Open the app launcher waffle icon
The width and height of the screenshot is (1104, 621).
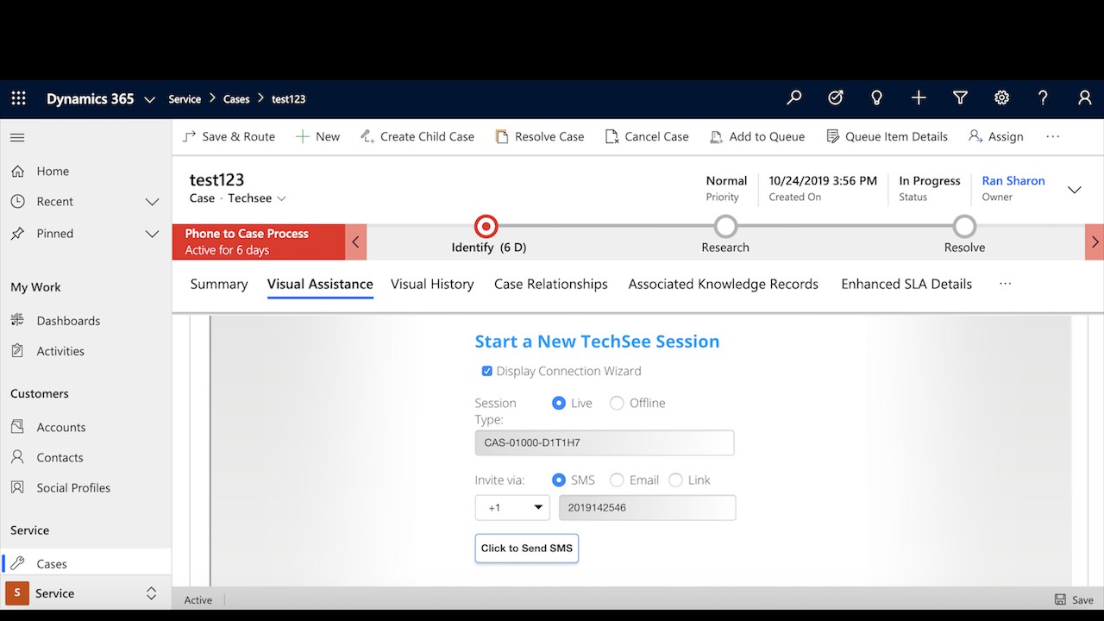pos(18,98)
